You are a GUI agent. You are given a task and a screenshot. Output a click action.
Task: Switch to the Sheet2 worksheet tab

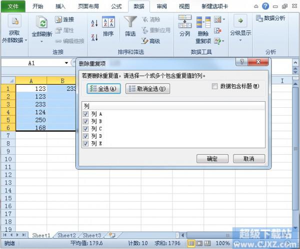(x=66, y=235)
